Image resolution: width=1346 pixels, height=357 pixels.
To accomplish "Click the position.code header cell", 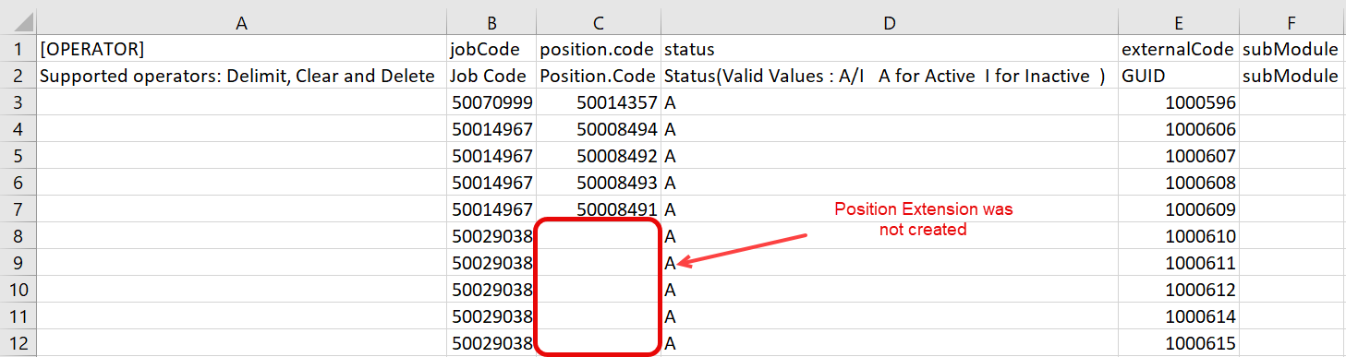I will (x=599, y=49).
